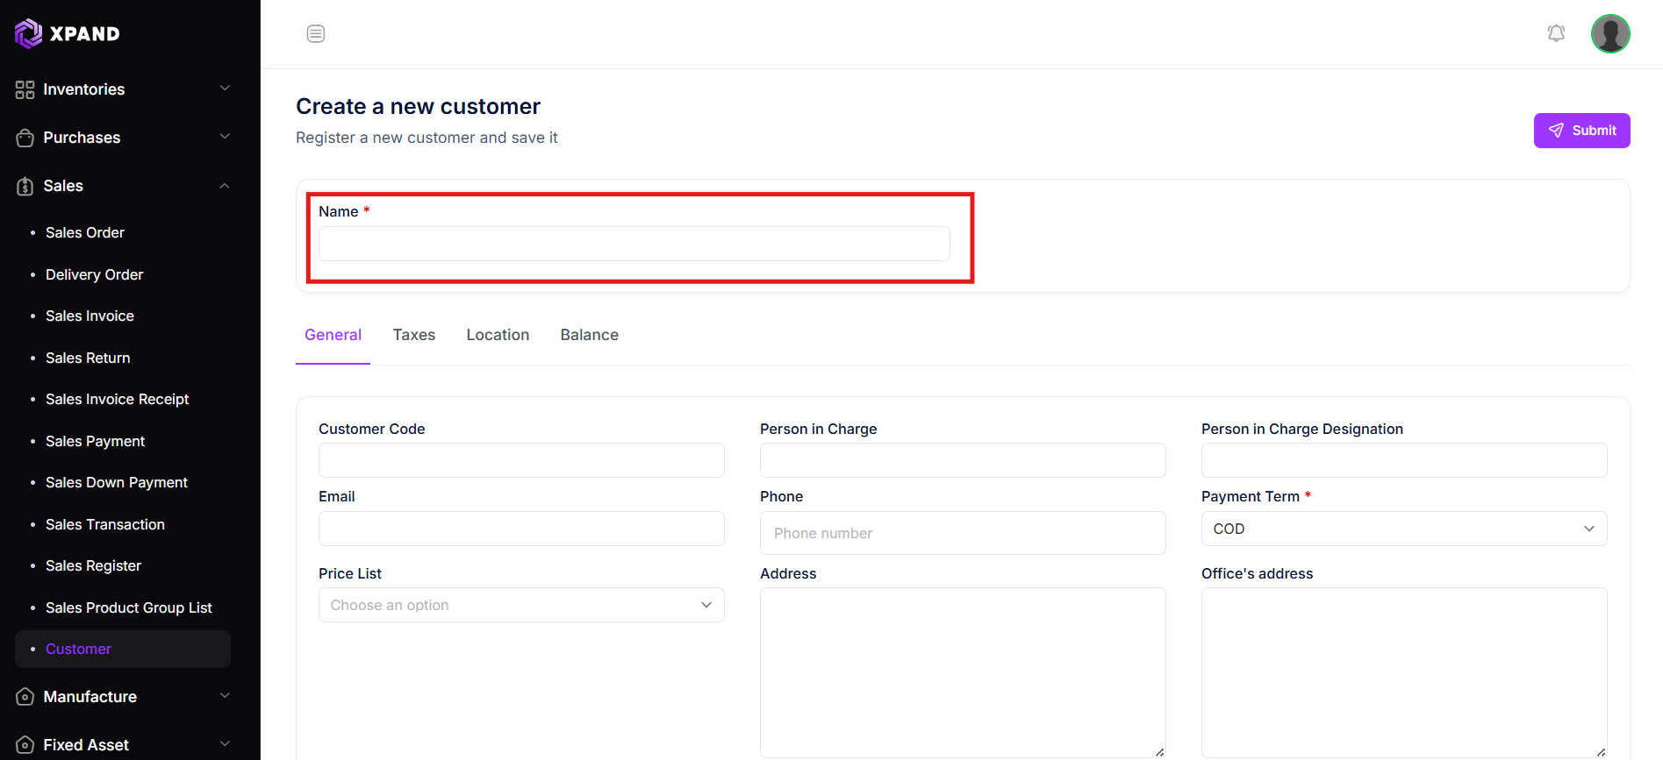Toggle the sidebar menu icon
This screenshot has width=1663, height=760.
[x=316, y=34]
